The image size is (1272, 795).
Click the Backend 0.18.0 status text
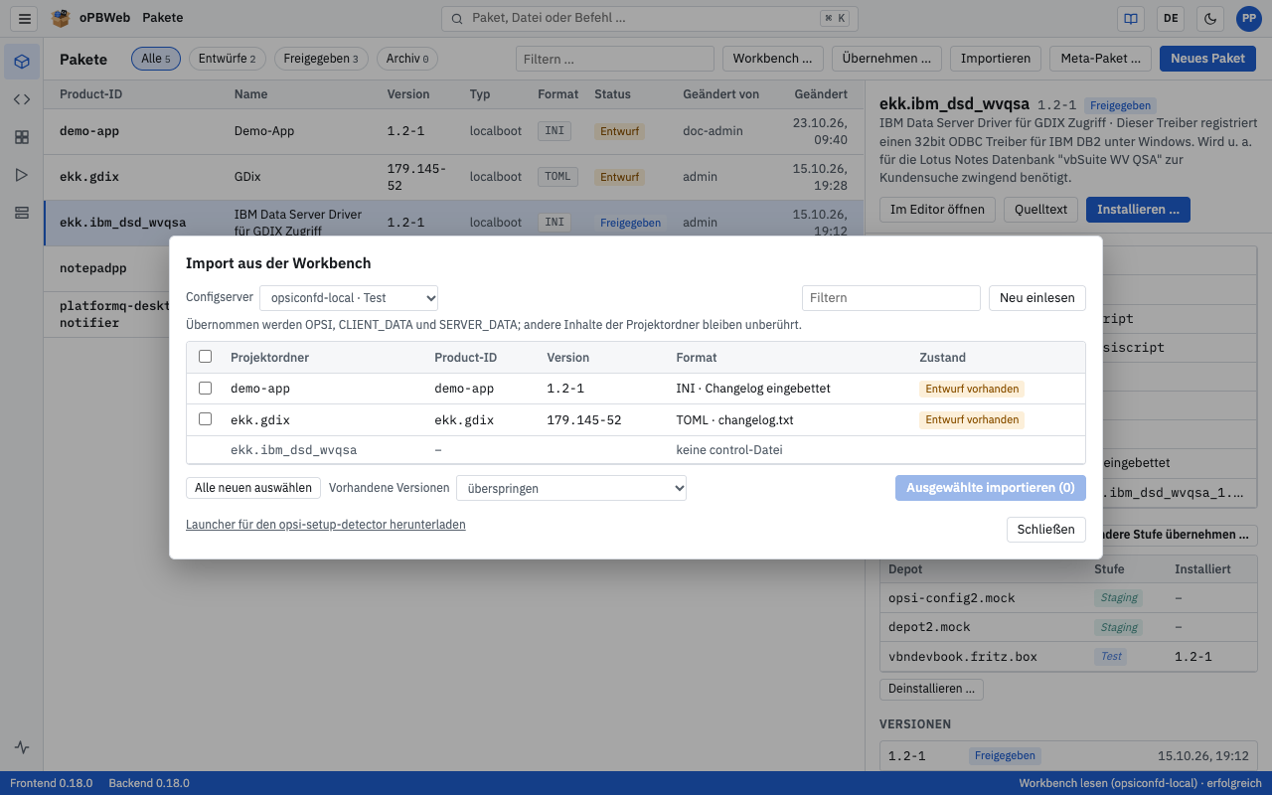(149, 783)
